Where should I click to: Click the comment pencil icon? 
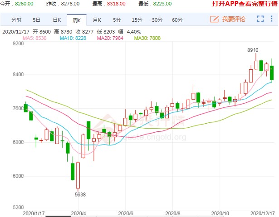[x=214, y=19]
